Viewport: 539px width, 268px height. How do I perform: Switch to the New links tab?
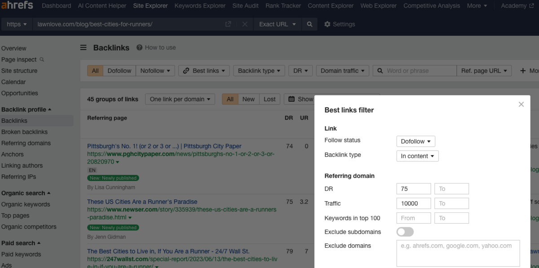[248, 99]
